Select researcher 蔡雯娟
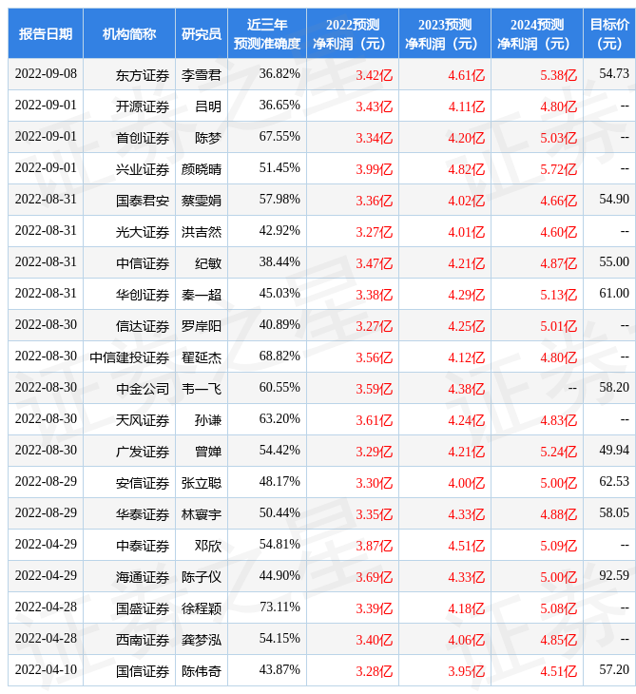636x694 pixels. [x=202, y=201]
